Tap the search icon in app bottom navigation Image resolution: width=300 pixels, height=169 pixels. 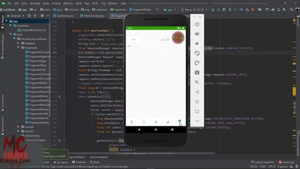coord(144,122)
